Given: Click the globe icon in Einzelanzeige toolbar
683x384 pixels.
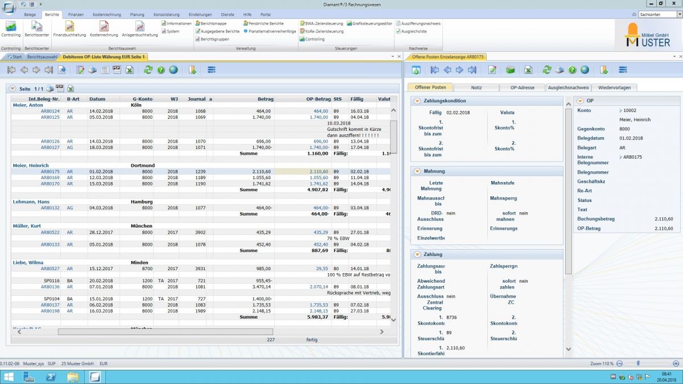Looking at the screenshot, I should tap(585, 70).
